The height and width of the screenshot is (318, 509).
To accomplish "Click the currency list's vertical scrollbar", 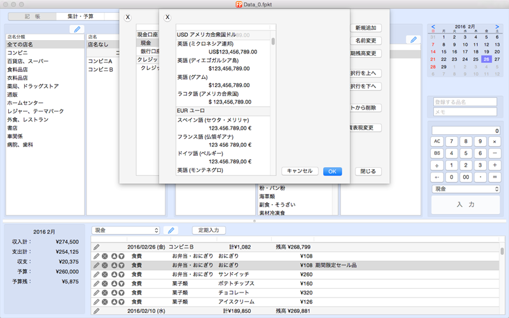I will [x=273, y=42].
